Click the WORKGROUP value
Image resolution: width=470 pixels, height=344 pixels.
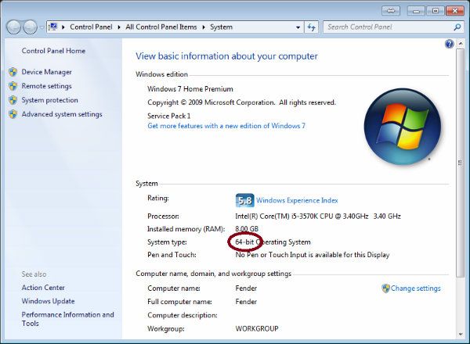257,328
